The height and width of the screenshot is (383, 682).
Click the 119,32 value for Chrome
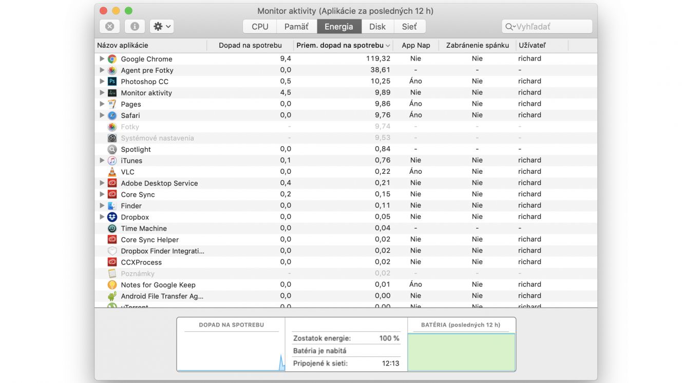pyautogui.click(x=378, y=58)
